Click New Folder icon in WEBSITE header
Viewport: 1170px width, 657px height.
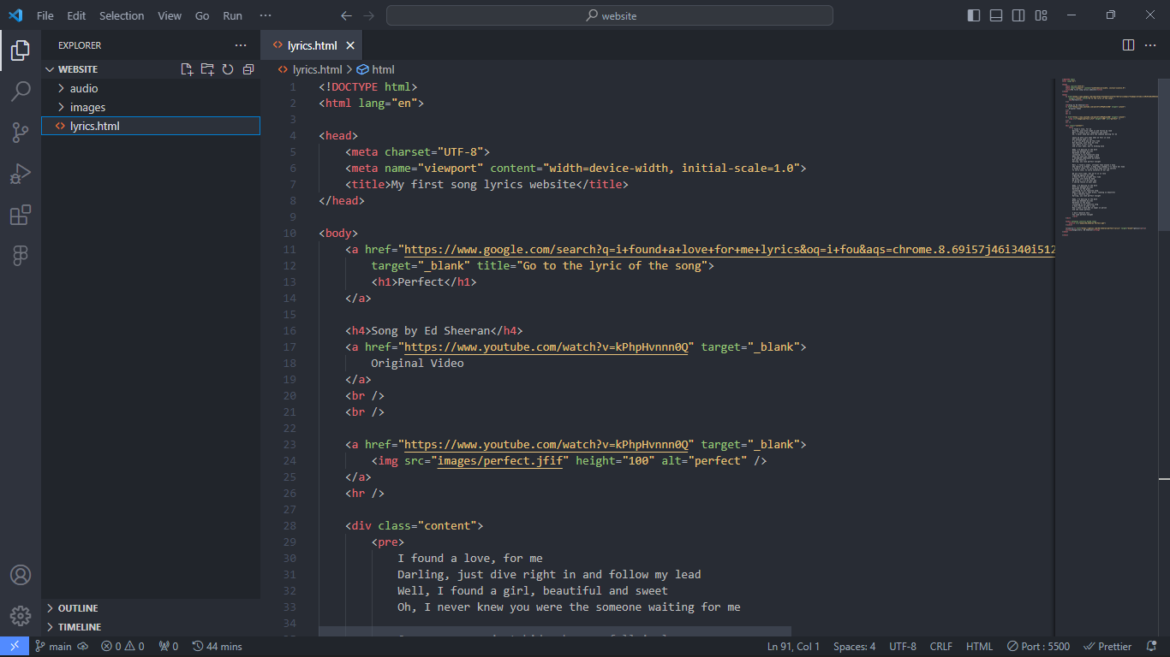click(207, 69)
